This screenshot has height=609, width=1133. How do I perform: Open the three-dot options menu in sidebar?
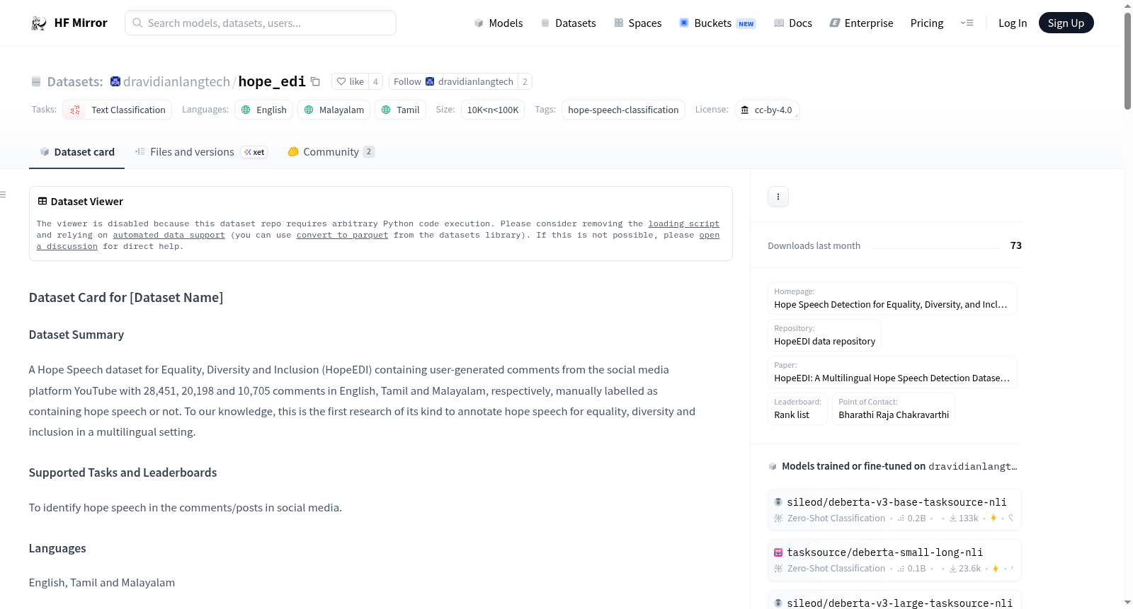778,197
